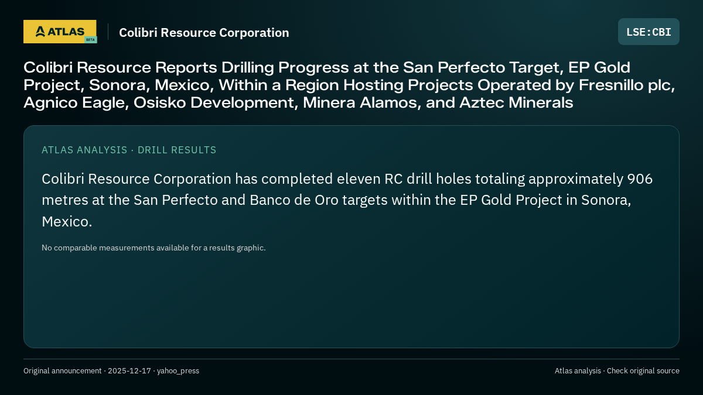Click the 'Original announcement · 2025-12-17 · yahoo_press' footer
The width and height of the screenshot is (703, 395).
click(111, 371)
